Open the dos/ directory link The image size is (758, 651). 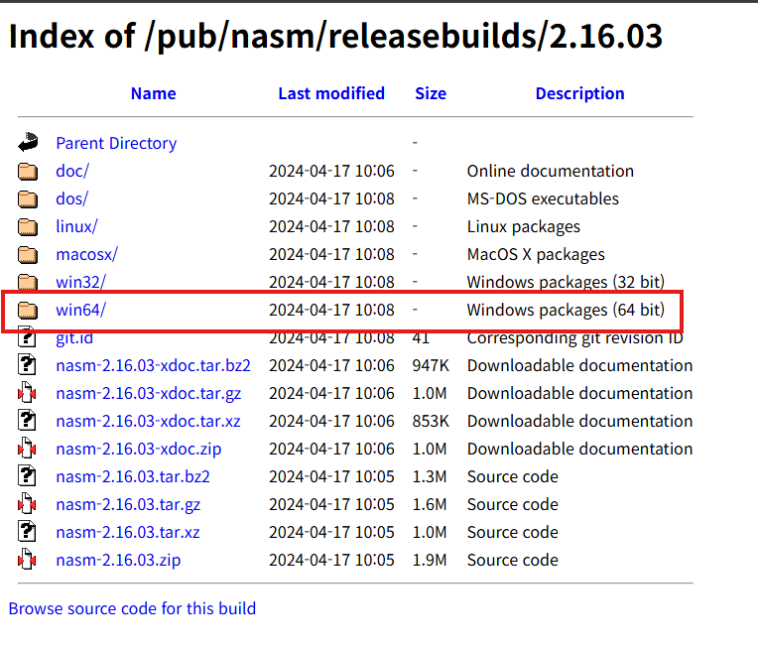point(72,198)
